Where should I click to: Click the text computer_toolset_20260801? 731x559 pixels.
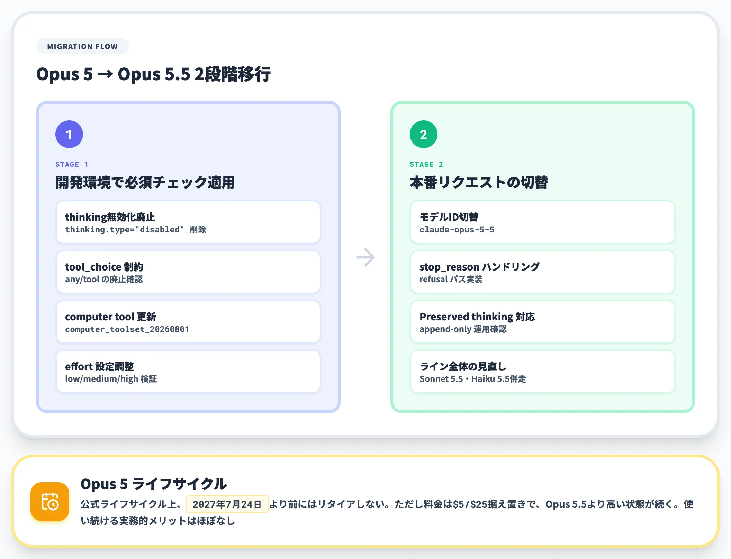tap(127, 329)
